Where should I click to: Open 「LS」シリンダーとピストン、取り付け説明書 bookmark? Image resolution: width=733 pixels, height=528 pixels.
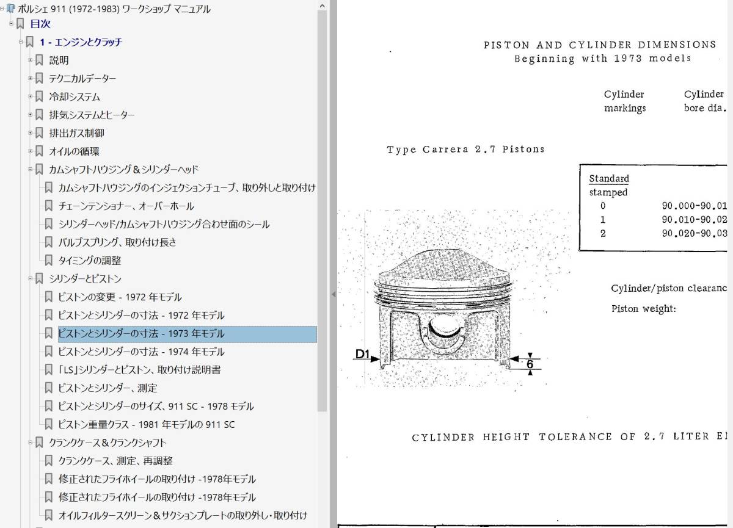(x=139, y=370)
